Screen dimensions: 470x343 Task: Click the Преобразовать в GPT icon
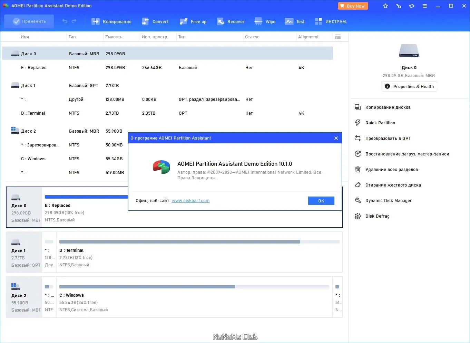click(x=358, y=139)
